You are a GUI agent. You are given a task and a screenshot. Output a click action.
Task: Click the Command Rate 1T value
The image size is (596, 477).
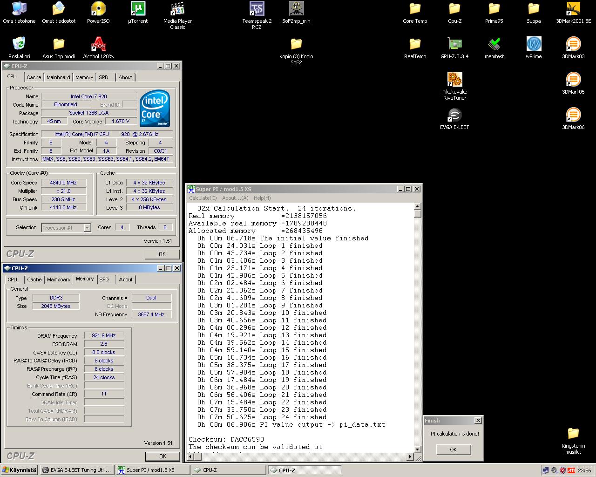pos(104,394)
